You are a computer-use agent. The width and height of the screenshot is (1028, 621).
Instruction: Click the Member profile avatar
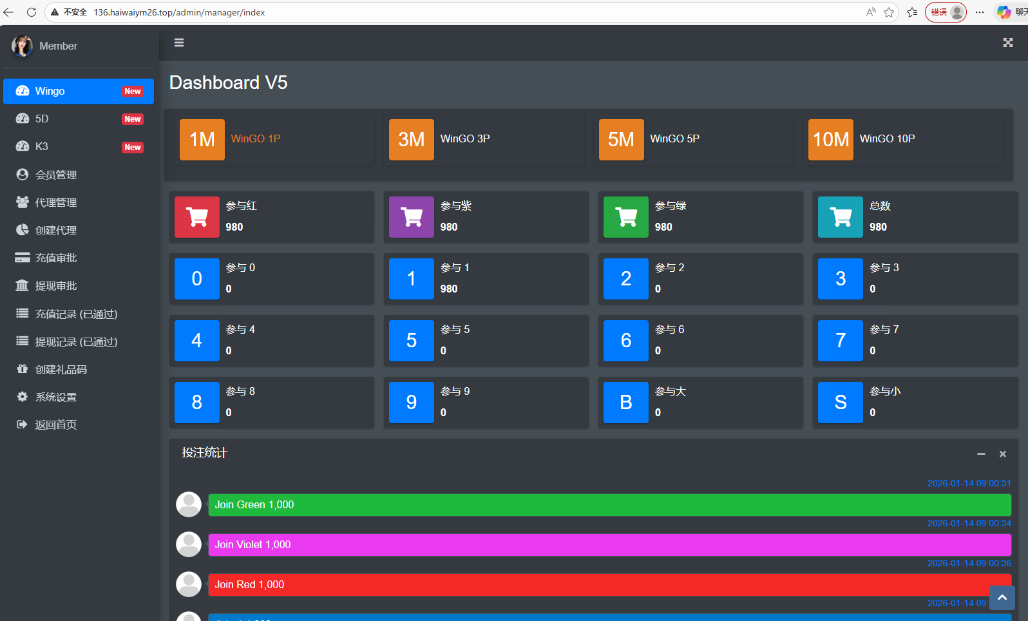(22, 46)
